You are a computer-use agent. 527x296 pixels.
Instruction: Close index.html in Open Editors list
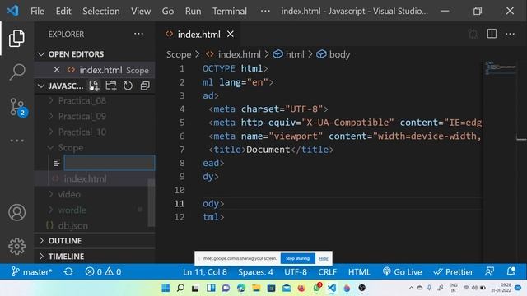57,70
